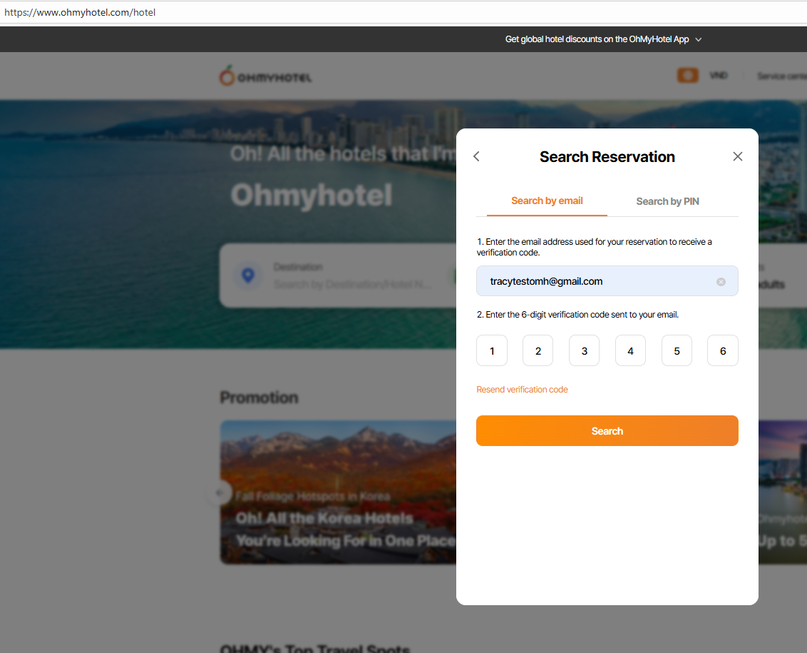807x653 pixels.
Task: Click the second verification digit box containing 2
Action: click(x=538, y=350)
